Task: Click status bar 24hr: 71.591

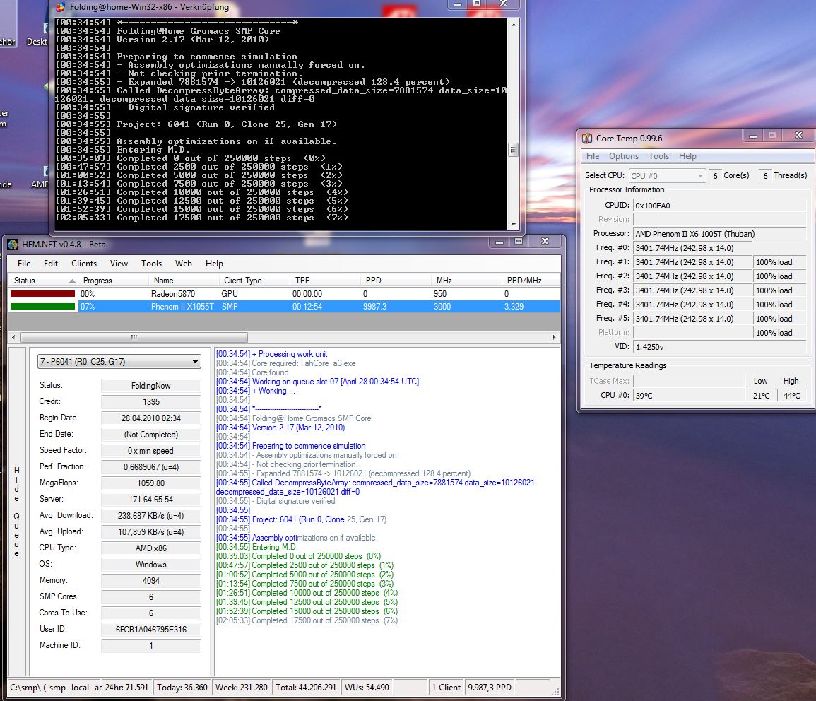Action: (x=127, y=688)
